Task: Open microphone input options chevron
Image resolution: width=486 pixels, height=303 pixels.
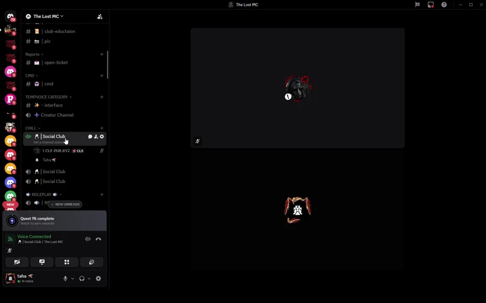Action: [72, 279]
